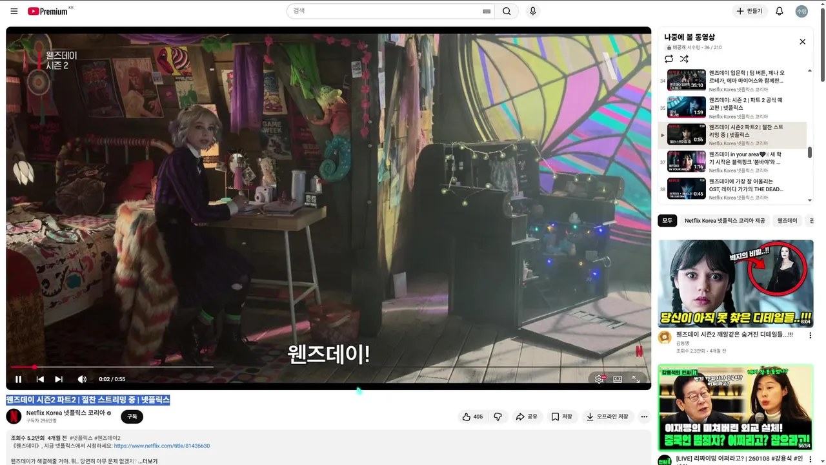Screen dimensions: 826x465
Task: Toggle playlist shuffle
Action: (684, 59)
